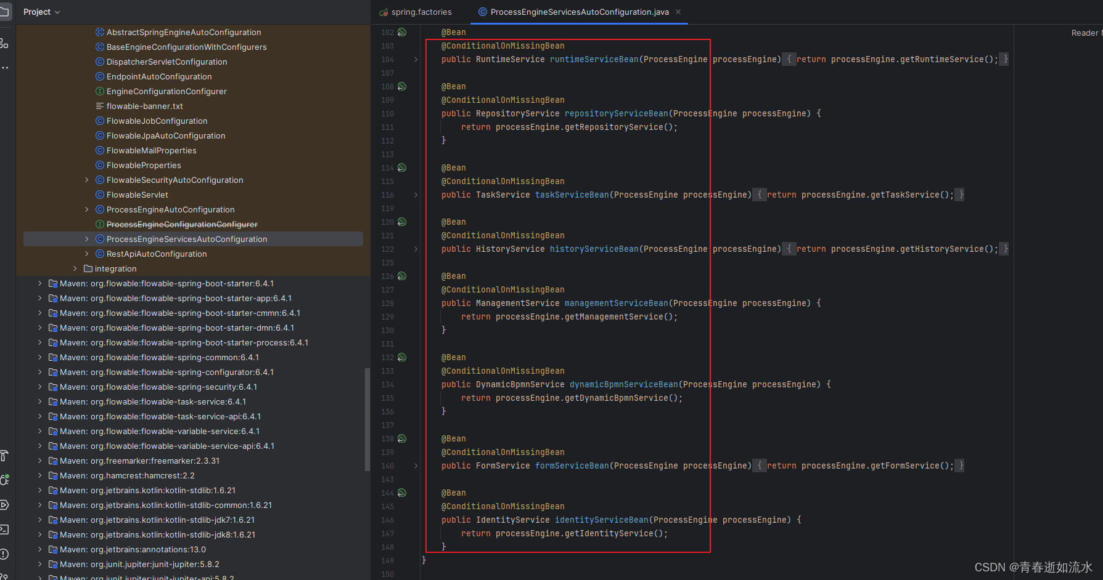Click the bean gutter icon on line 120
This screenshot has width=1103, height=580.
tap(402, 222)
